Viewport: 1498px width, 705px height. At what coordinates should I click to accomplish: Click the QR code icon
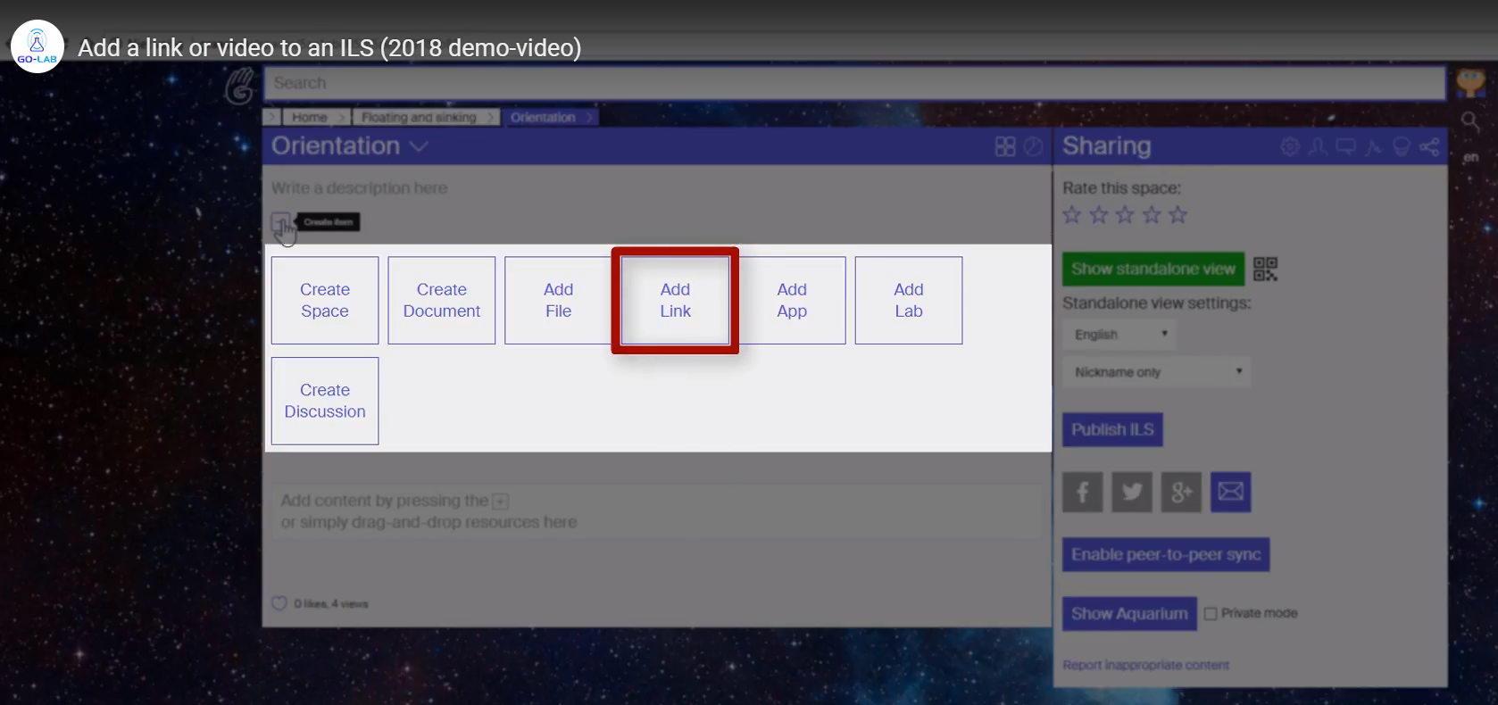1265,269
